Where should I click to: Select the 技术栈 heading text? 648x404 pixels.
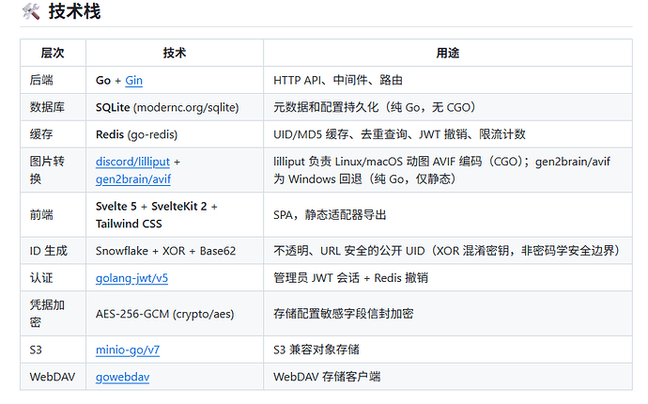[x=74, y=11]
